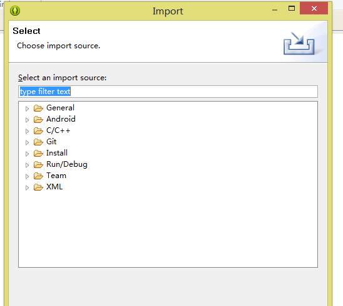Image resolution: width=343 pixels, height=306 pixels.
Task: Select the XML label in the tree
Action: [x=54, y=187]
